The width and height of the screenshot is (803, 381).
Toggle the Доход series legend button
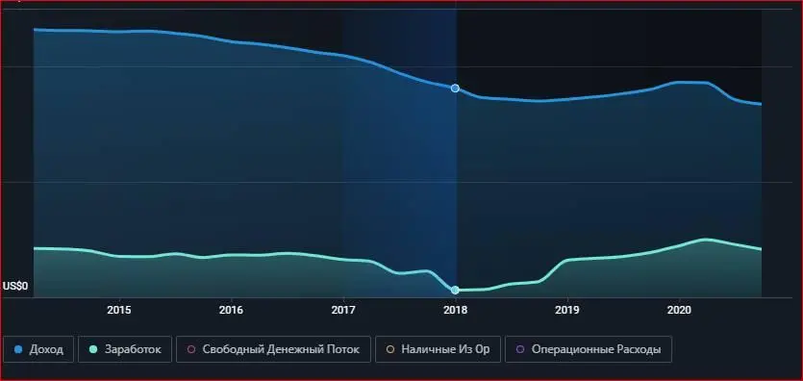click(x=38, y=350)
